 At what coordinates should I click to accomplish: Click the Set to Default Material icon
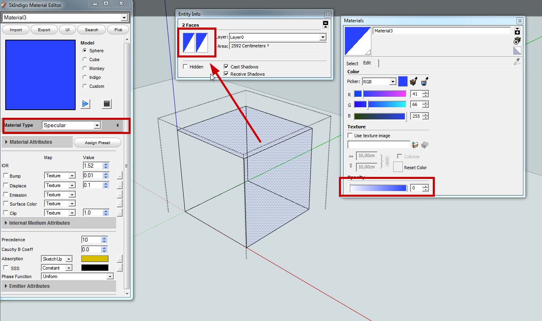(x=517, y=51)
